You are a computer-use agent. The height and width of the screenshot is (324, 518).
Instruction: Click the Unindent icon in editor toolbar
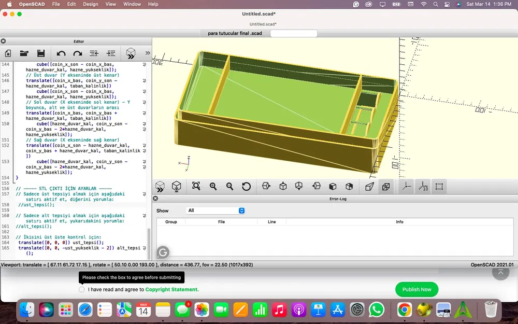(x=94, y=53)
